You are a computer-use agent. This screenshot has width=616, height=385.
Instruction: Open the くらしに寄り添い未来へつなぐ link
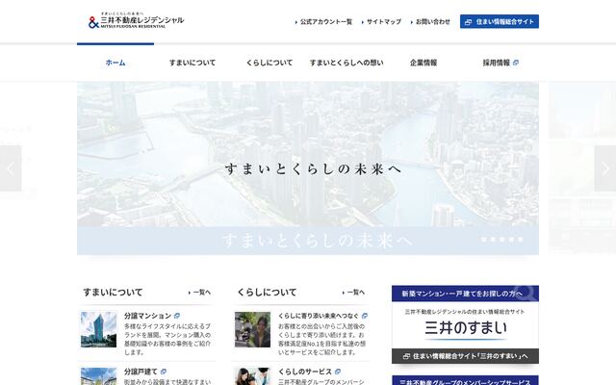(319, 316)
